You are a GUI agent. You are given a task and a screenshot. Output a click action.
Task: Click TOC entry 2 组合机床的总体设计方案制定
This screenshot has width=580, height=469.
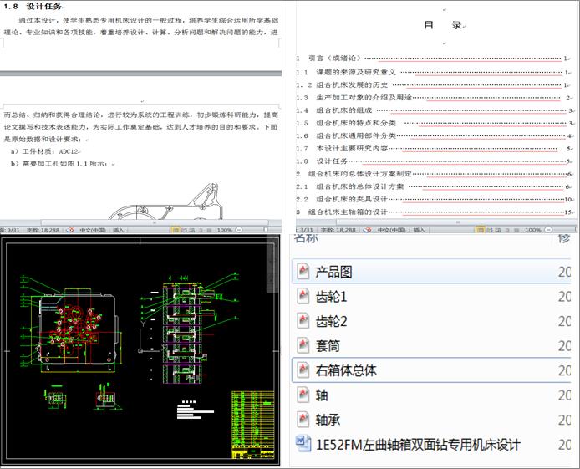(x=434, y=174)
